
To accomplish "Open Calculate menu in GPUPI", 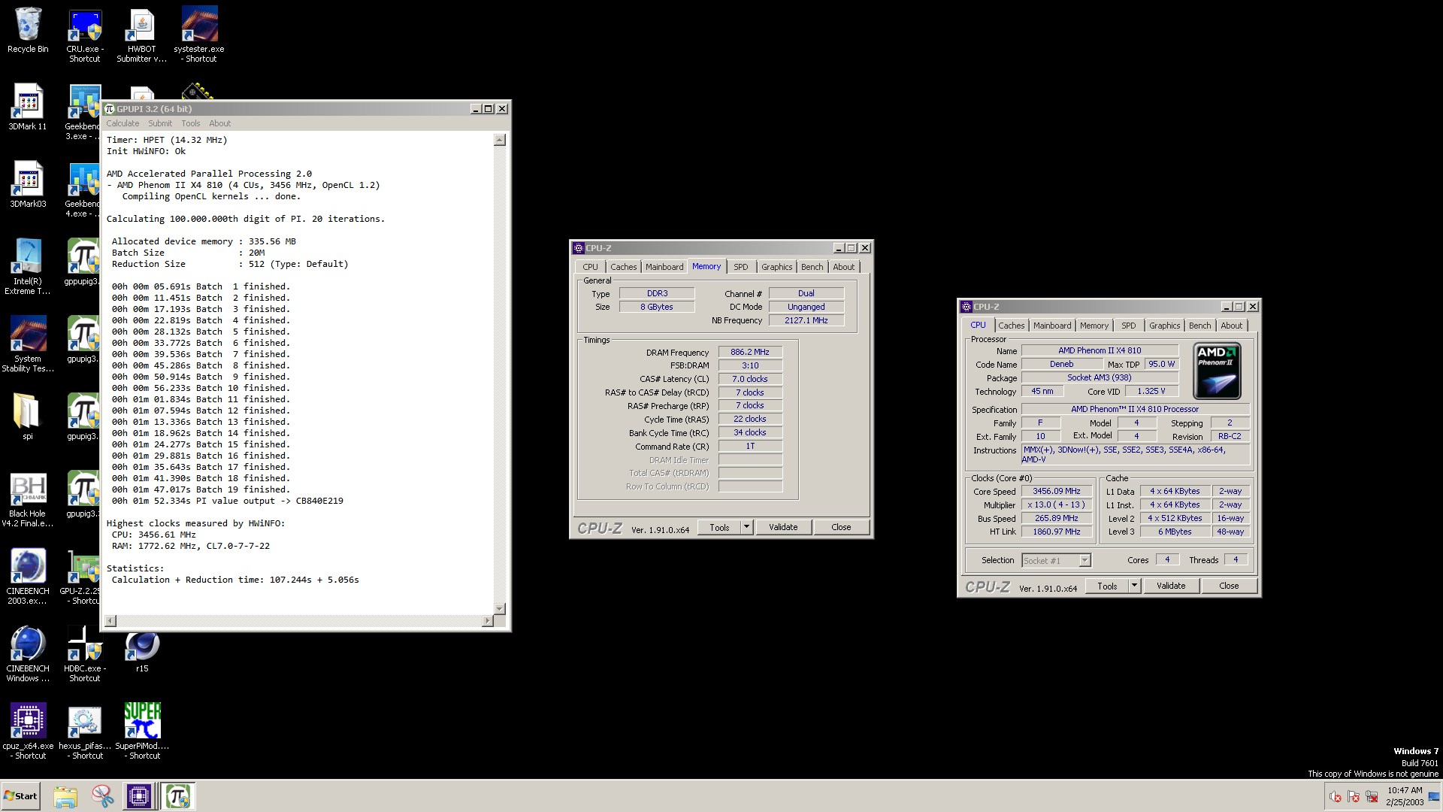I will point(123,123).
